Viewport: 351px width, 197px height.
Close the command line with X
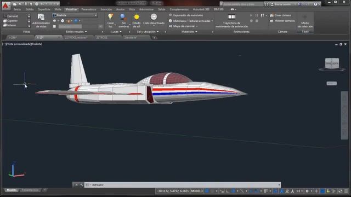[x=76, y=185]
